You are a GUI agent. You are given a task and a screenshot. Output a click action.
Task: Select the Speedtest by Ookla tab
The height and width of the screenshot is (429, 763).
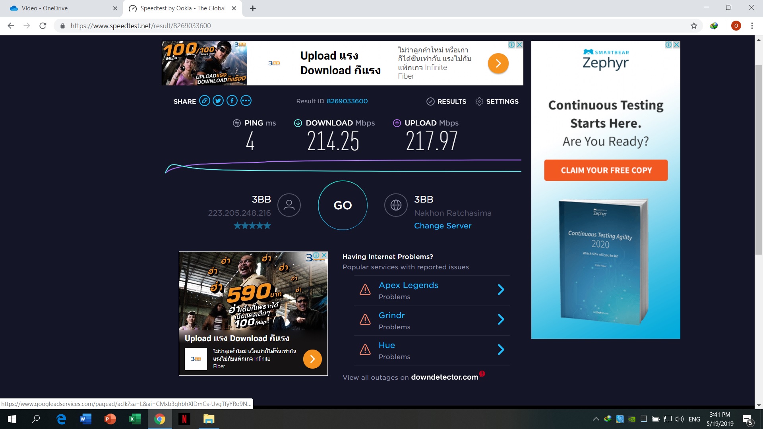183,8
